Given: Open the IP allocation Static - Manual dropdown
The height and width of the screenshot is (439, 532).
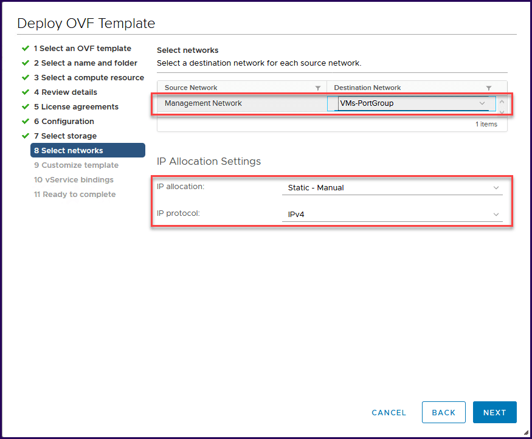Looking at the screenshot, I should tap(392, 188).
